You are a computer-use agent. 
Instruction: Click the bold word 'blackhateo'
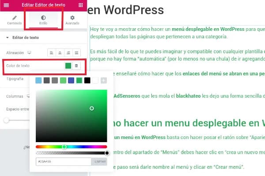tap(188, 96)
